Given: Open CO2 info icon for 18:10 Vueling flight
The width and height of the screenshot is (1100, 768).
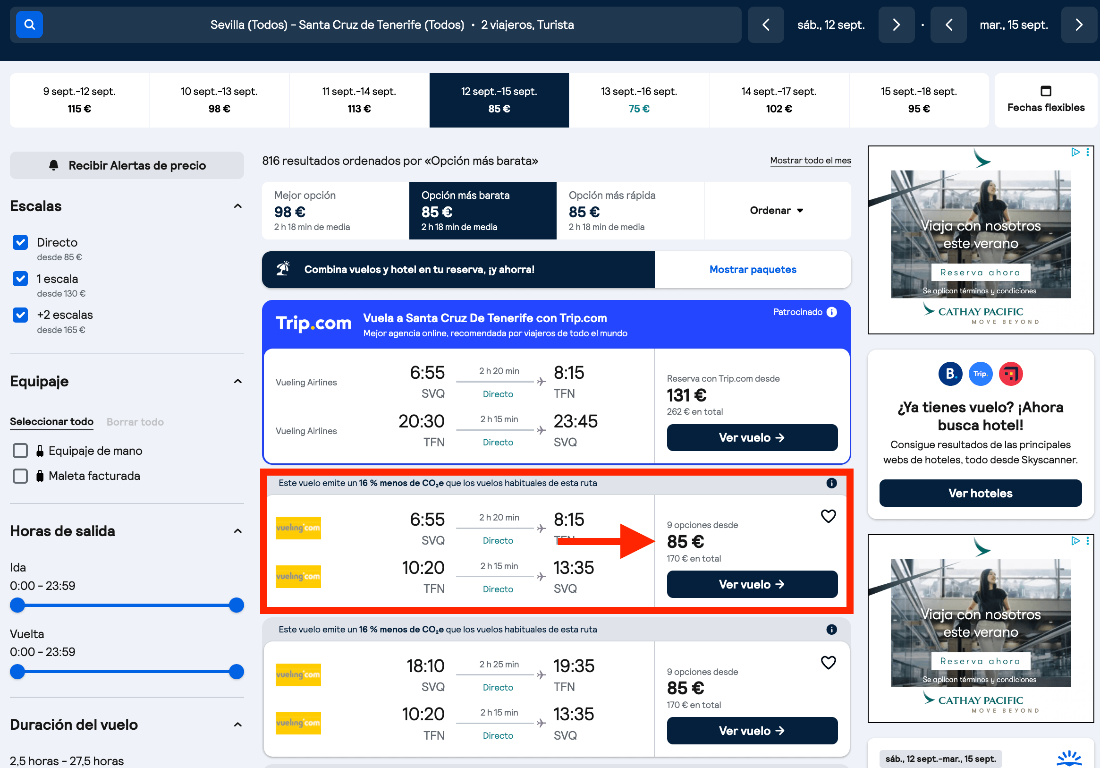Looking at the screenshot, I should click(x=832, y=630).
